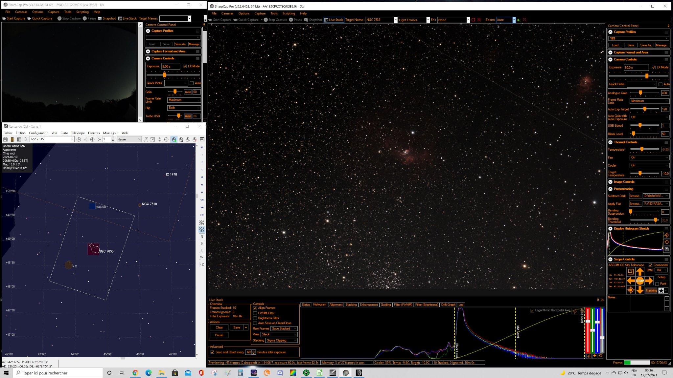Click Browse next to Subtract Dark
Screen dimensions: 673x378
point(635,196)
